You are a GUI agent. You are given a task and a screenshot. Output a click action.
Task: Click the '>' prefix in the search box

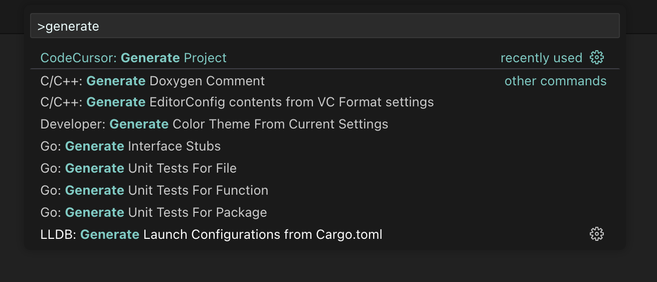coord(41,26)
